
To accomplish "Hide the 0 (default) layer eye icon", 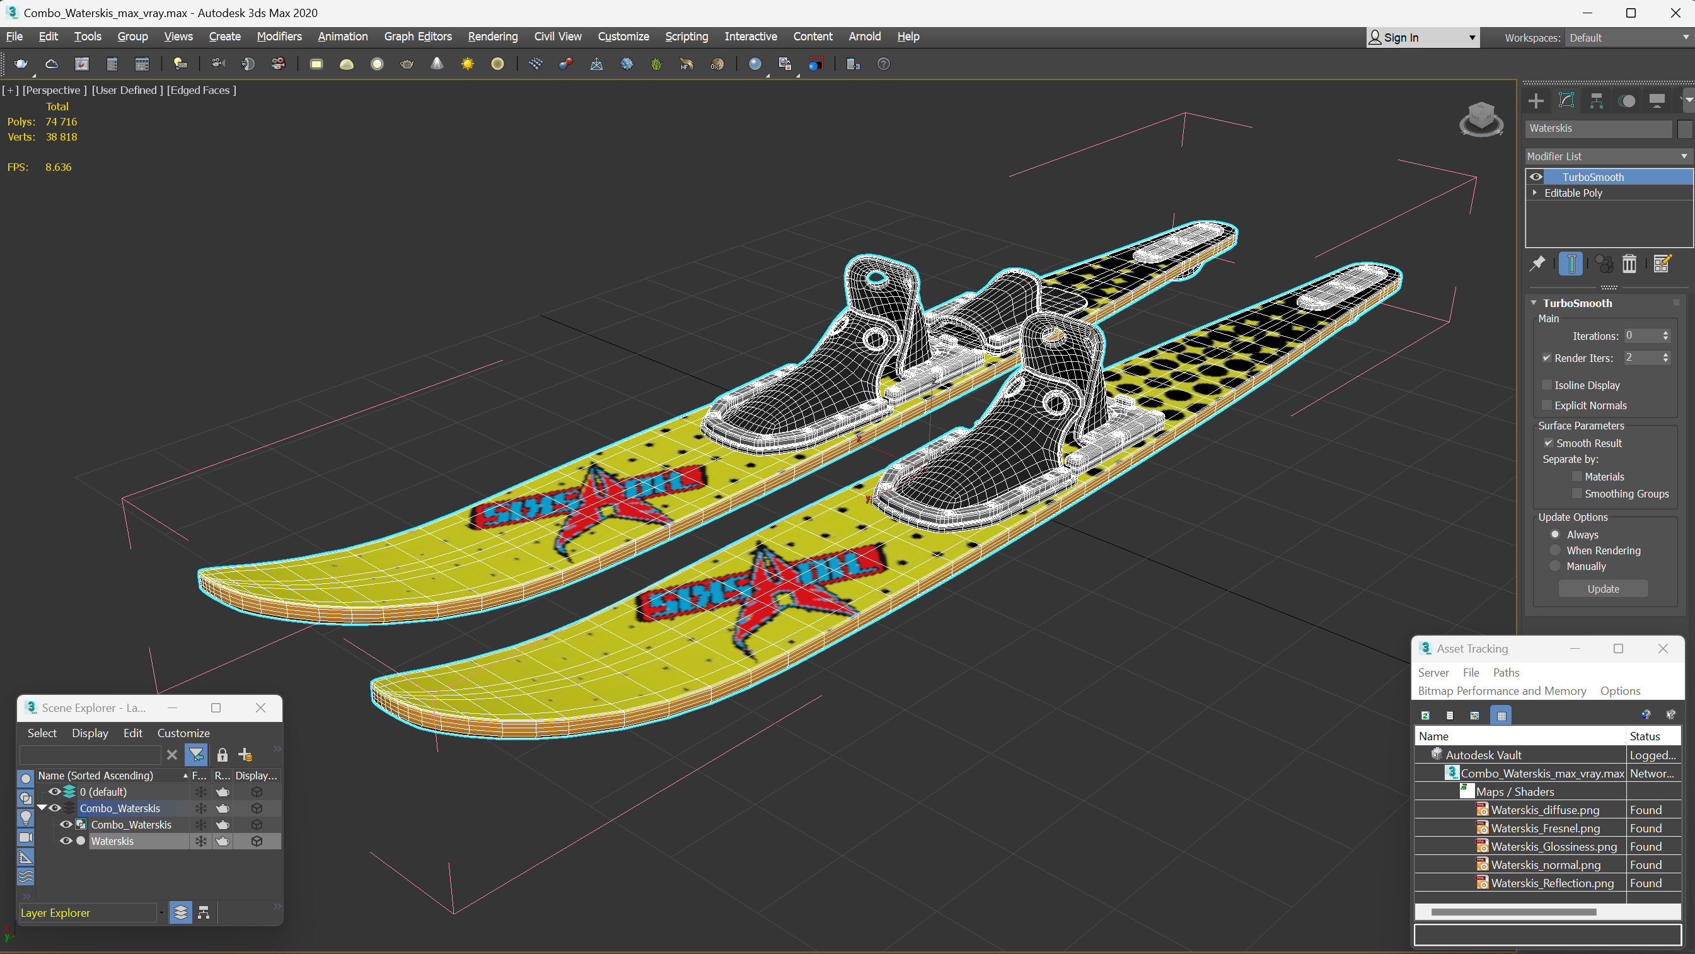I will 55,791.
